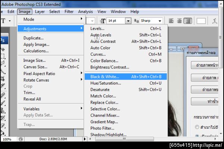Click the first Thai button in dialog
The height and width of the screenshot is (149, 224).
point(205,65)
